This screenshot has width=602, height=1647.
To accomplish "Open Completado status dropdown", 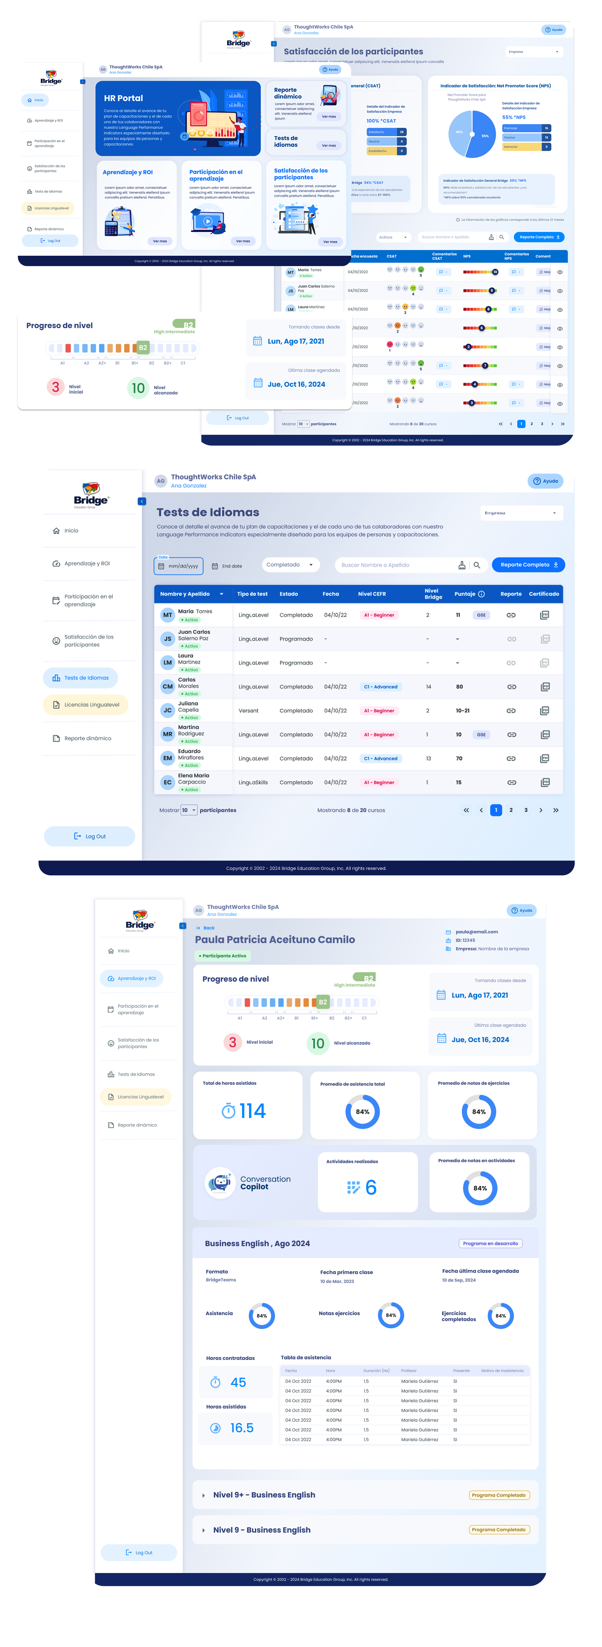I will 290,564.
